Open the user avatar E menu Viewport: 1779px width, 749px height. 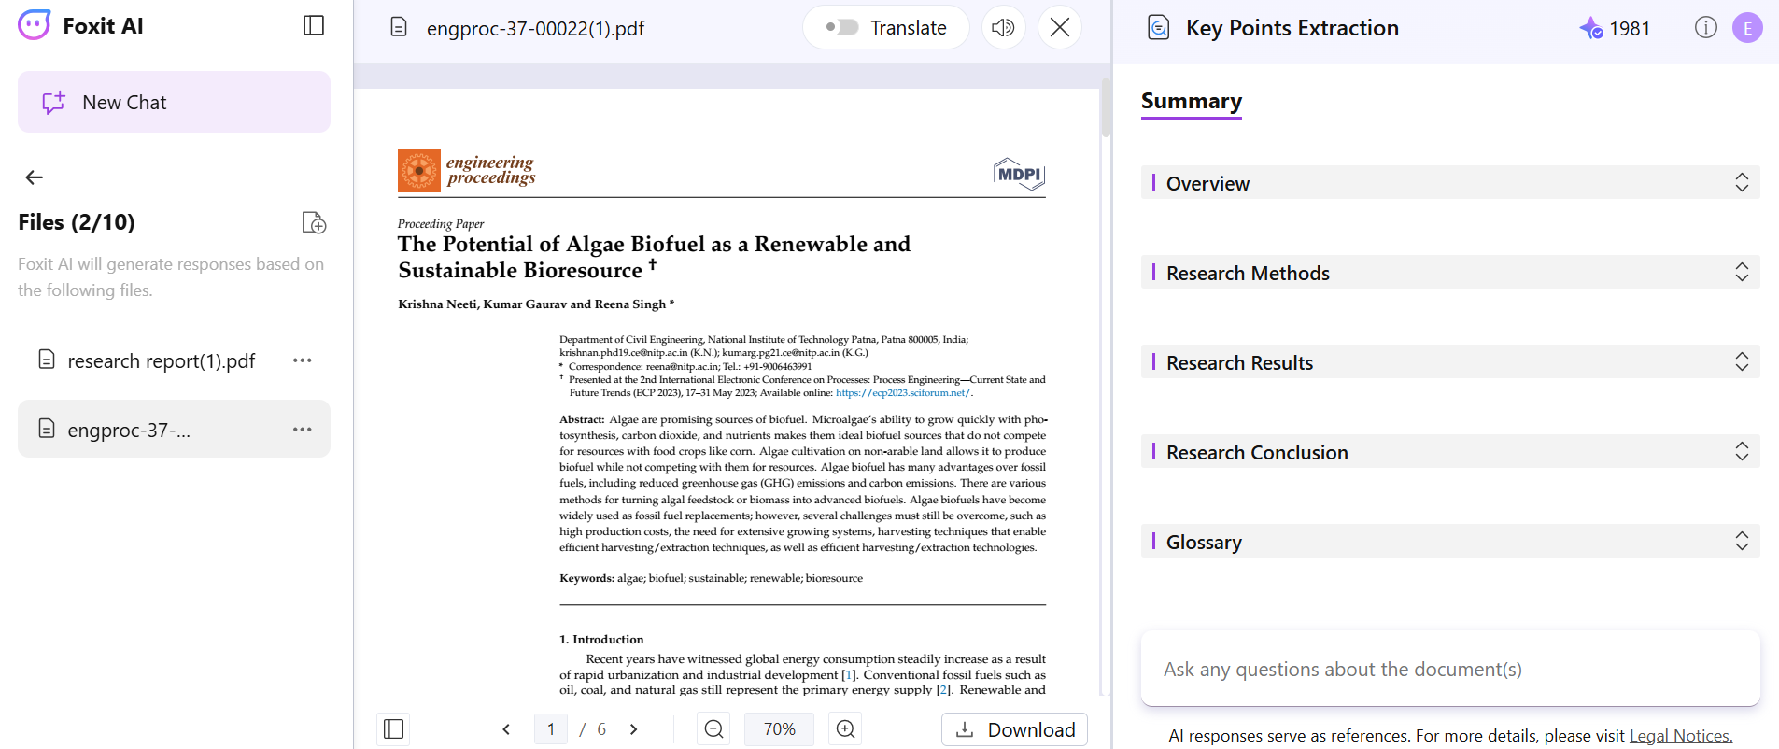pos(1747,28)
